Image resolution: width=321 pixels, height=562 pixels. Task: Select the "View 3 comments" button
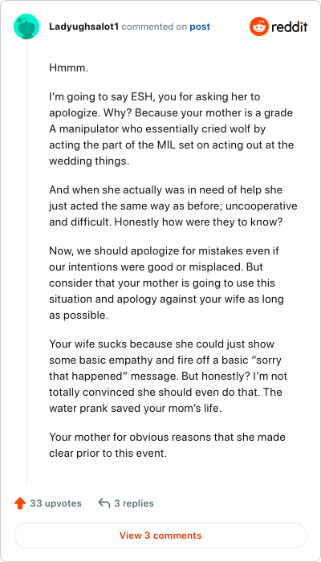(160, 536)
